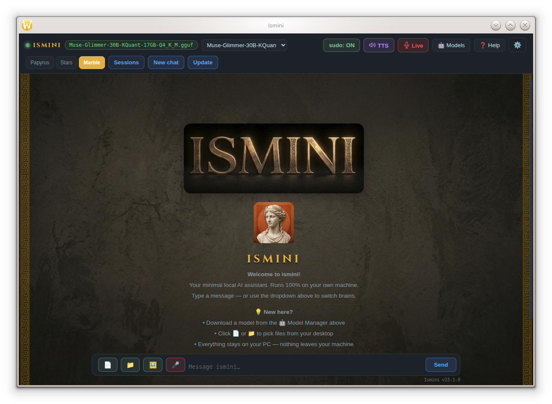Viewport: 552px width, 404px height.
Task: Toggle sudo ON switch
Action: [x=342, y=45]
